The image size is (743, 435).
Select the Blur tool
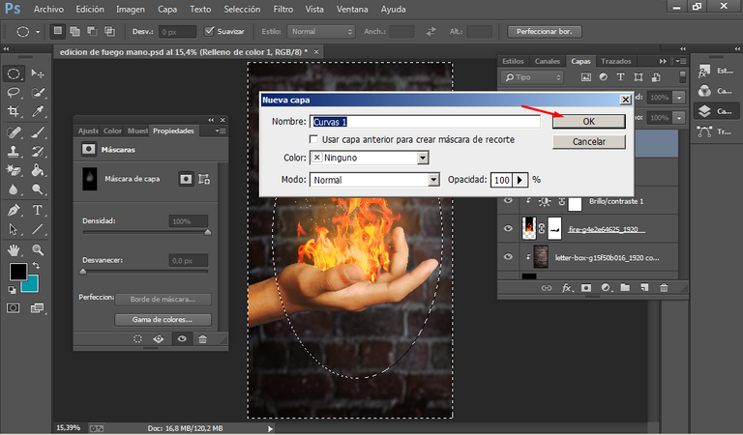pyautogui.click(x=14, y=189)
